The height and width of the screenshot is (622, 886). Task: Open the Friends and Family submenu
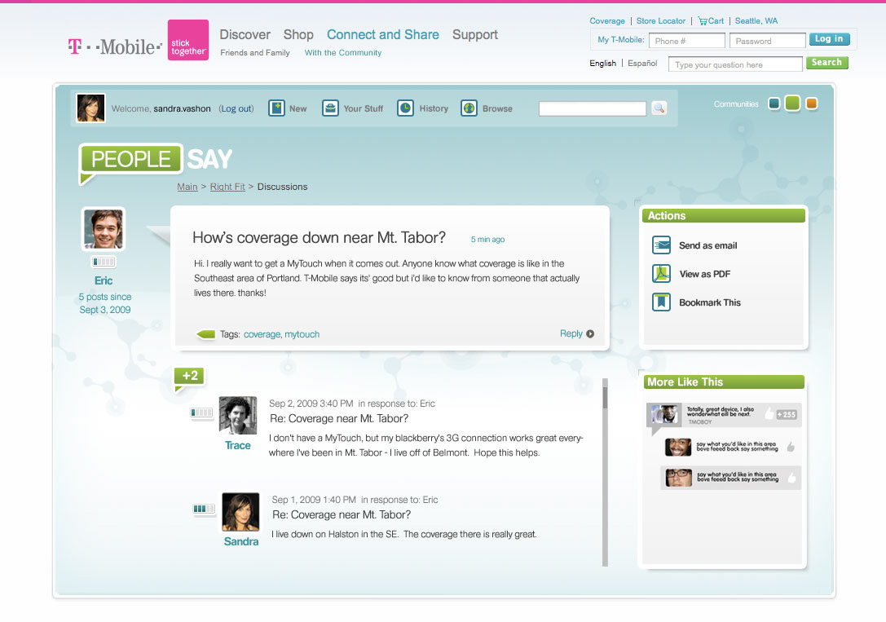click(x=255, y=52)
